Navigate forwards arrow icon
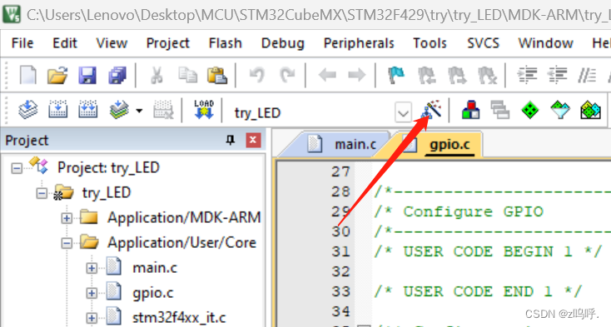This screenshot has width=611, height=327. pos(356,75)
